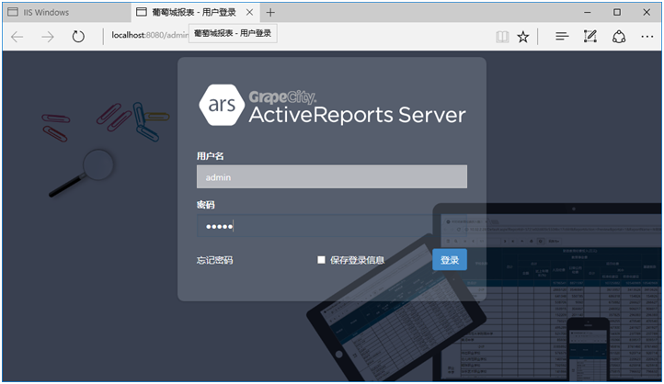The width and height of the screenshot is (664, 384).
Task: Maximize the browser window
Action: click(x=617, y=12)
